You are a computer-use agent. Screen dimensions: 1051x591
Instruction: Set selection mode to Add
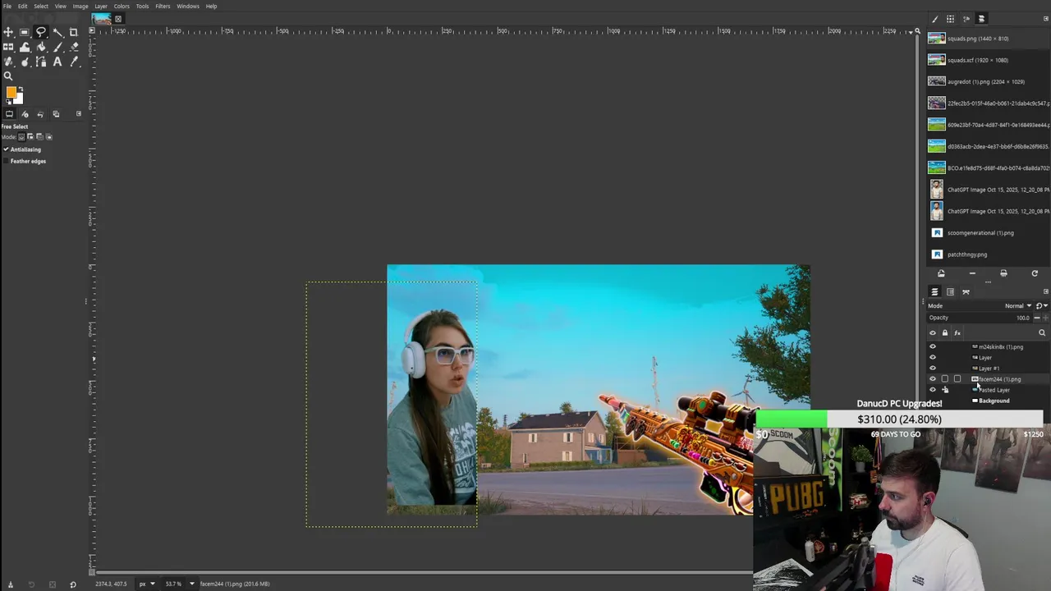click(31, 137)
